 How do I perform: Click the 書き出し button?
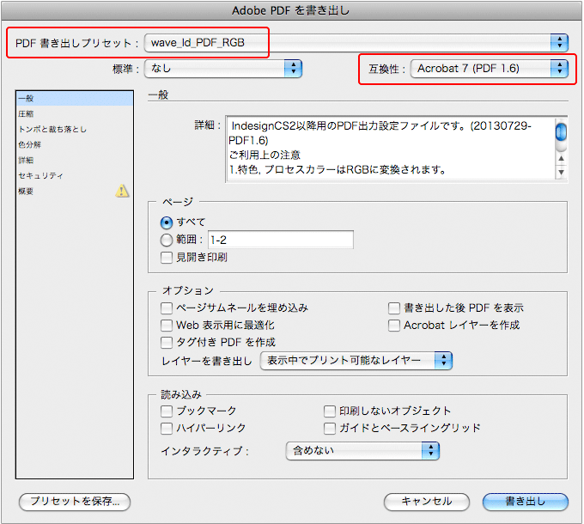(525, 502)
